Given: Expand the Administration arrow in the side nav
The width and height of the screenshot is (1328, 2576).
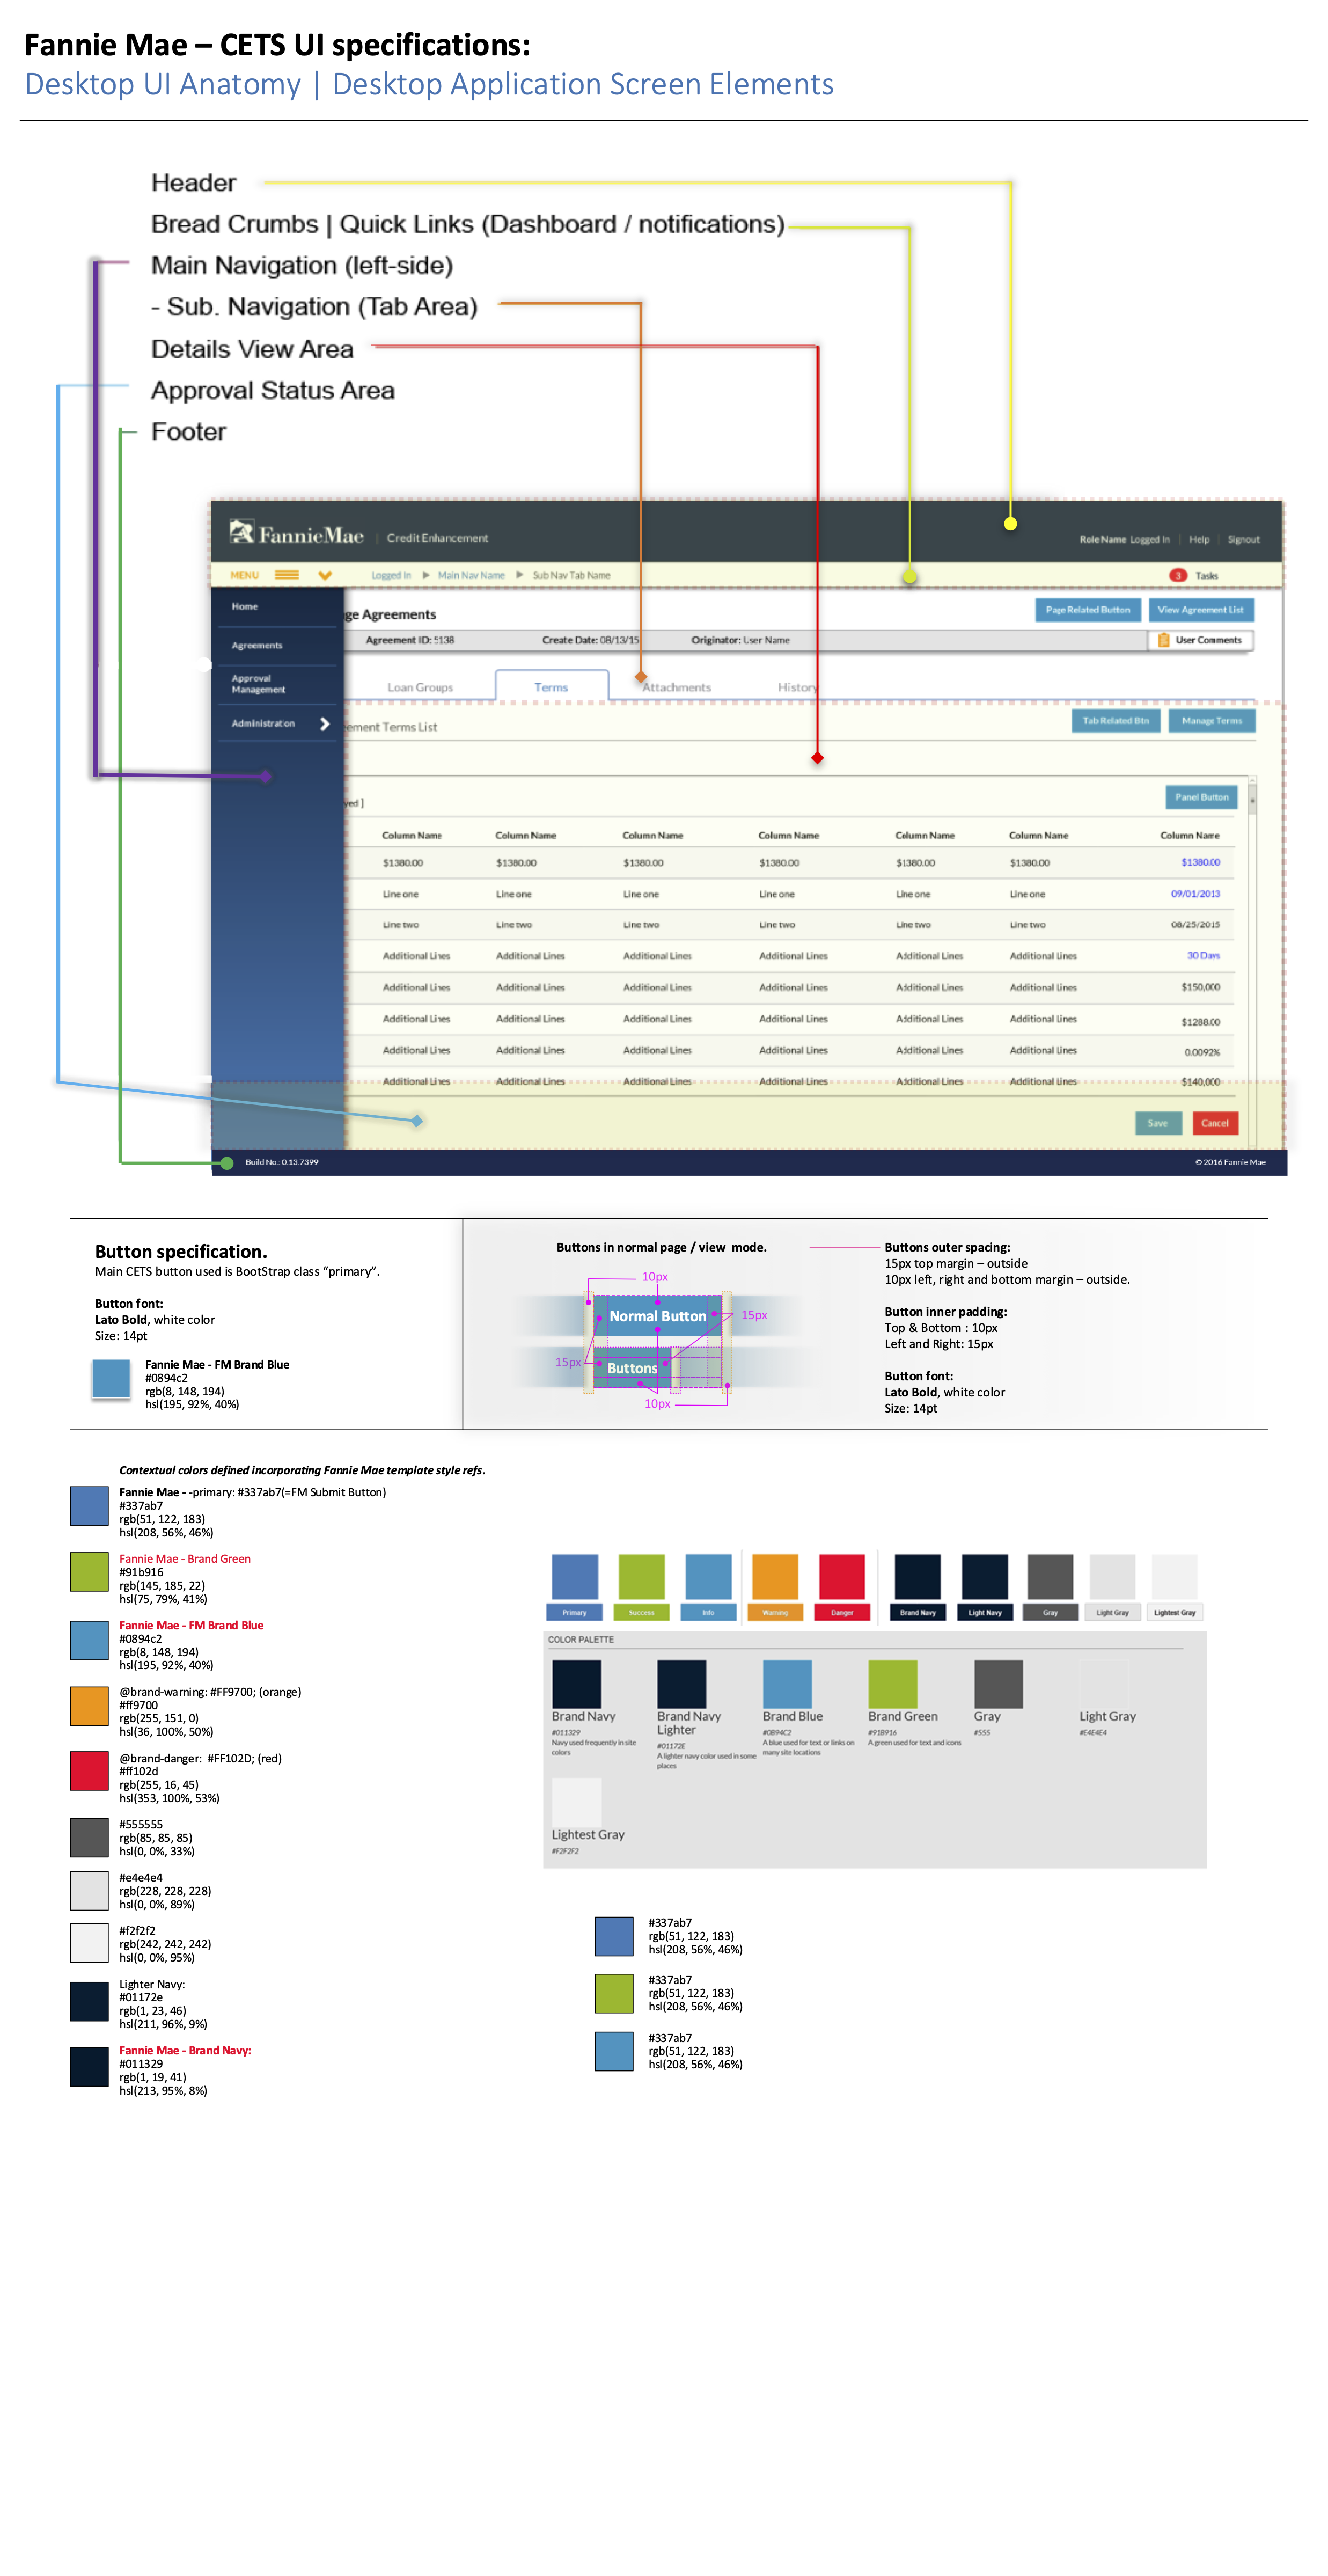Looking at the screenshot, I should [x=324, y=724].
